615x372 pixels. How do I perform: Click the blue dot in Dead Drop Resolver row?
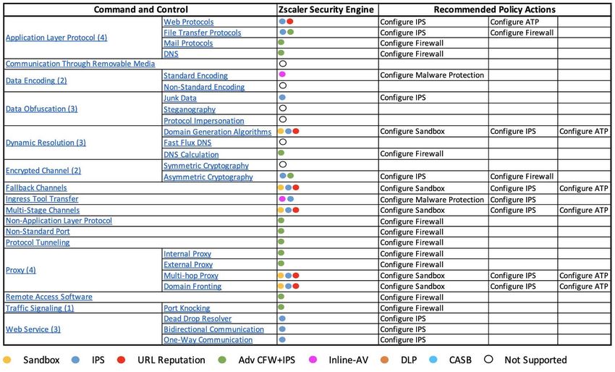pyautogui.click(x=282, y=318)
